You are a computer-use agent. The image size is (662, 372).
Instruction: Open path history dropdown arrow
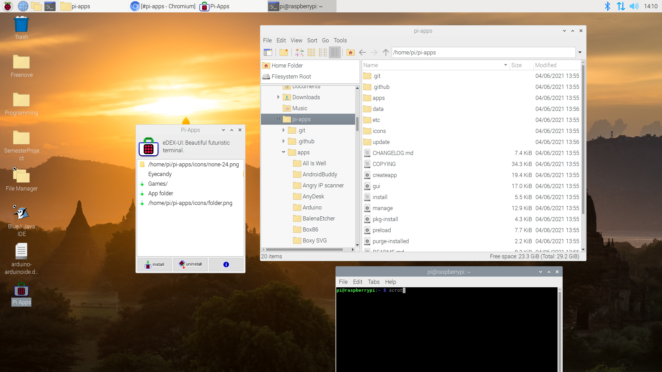tap(580, 52)
